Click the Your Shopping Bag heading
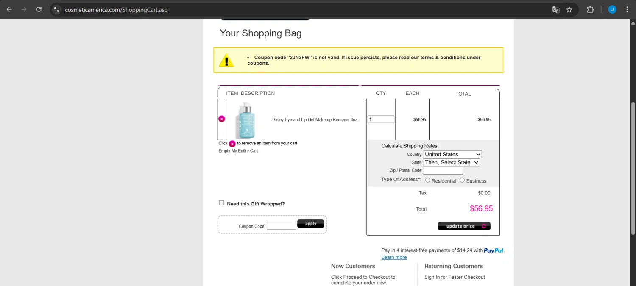 click(261, 33)
